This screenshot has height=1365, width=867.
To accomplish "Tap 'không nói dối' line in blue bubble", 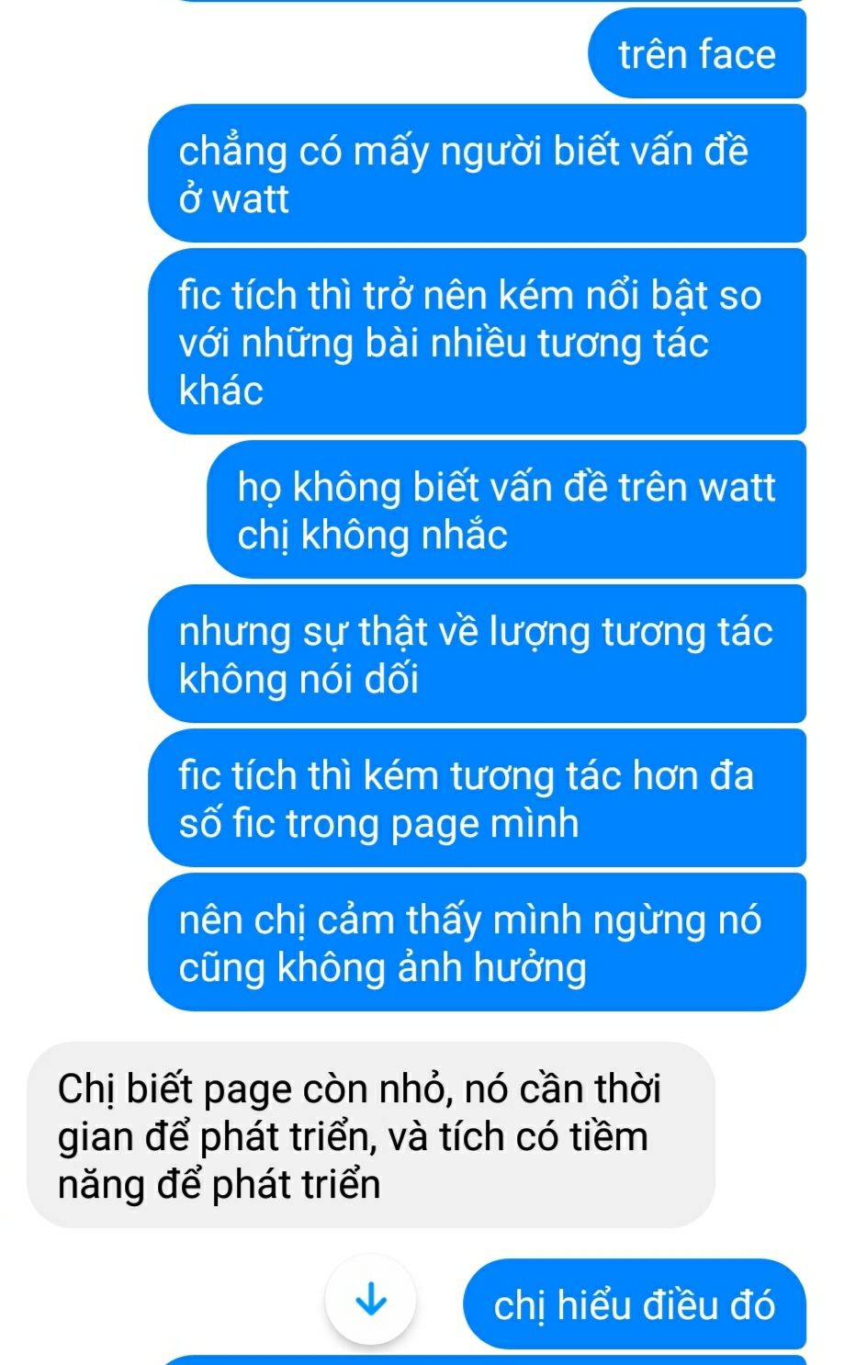I will coord(298,679).
